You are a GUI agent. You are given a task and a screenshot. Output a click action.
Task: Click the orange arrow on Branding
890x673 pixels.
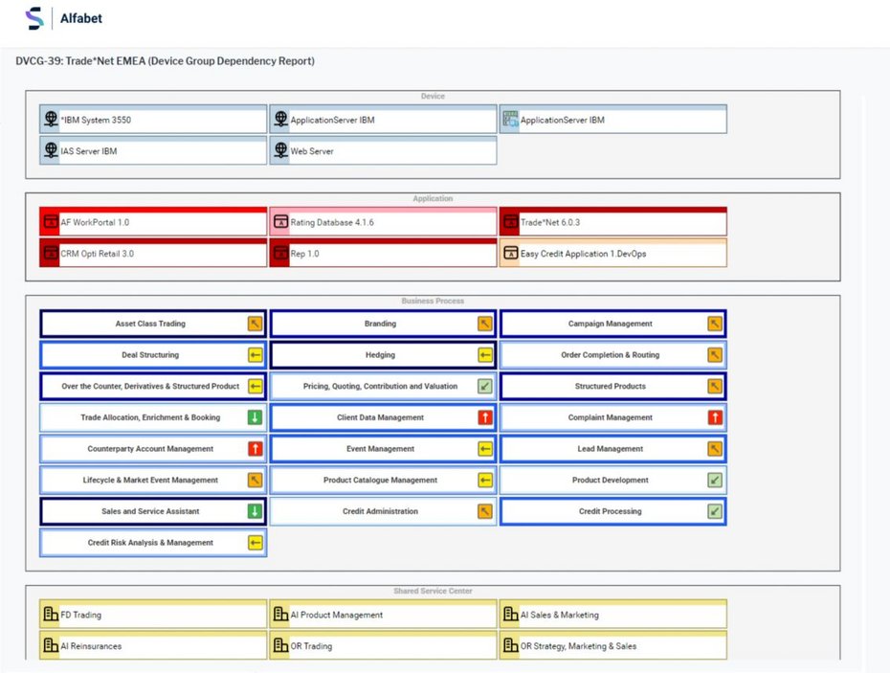coord(485,324)
